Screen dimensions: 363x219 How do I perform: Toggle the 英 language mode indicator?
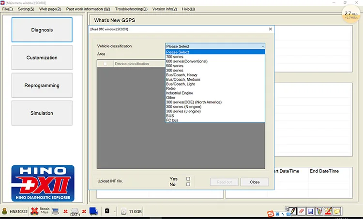point(277,214)
